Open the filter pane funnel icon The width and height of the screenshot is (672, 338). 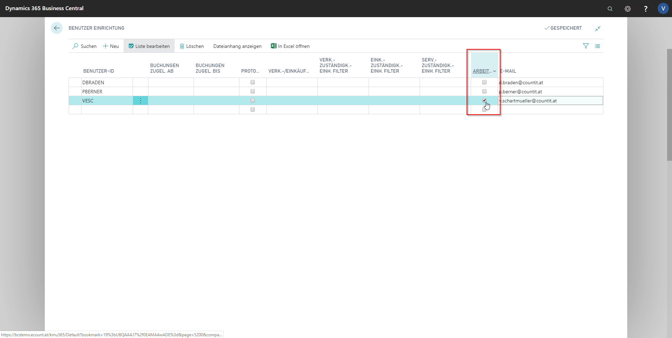pos(586,46)
